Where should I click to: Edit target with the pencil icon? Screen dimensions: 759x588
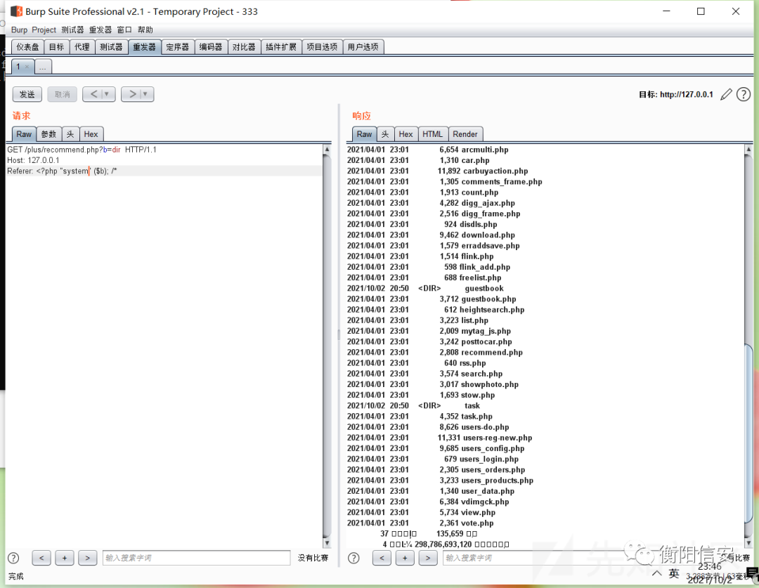tap(726, 94)
